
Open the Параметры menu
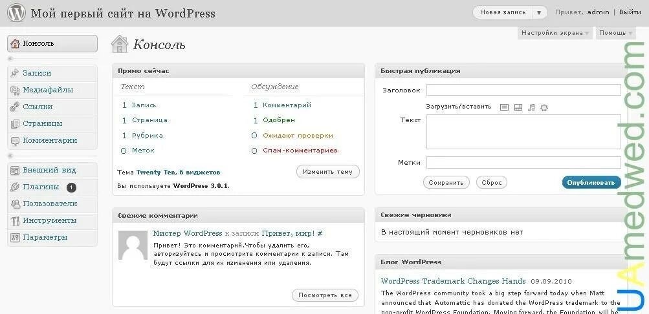tap(52, 238)
